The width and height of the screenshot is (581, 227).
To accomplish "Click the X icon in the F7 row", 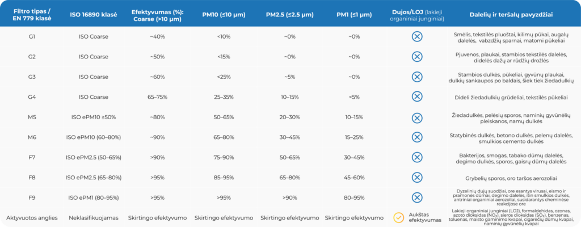I will [x=417, y=157].
